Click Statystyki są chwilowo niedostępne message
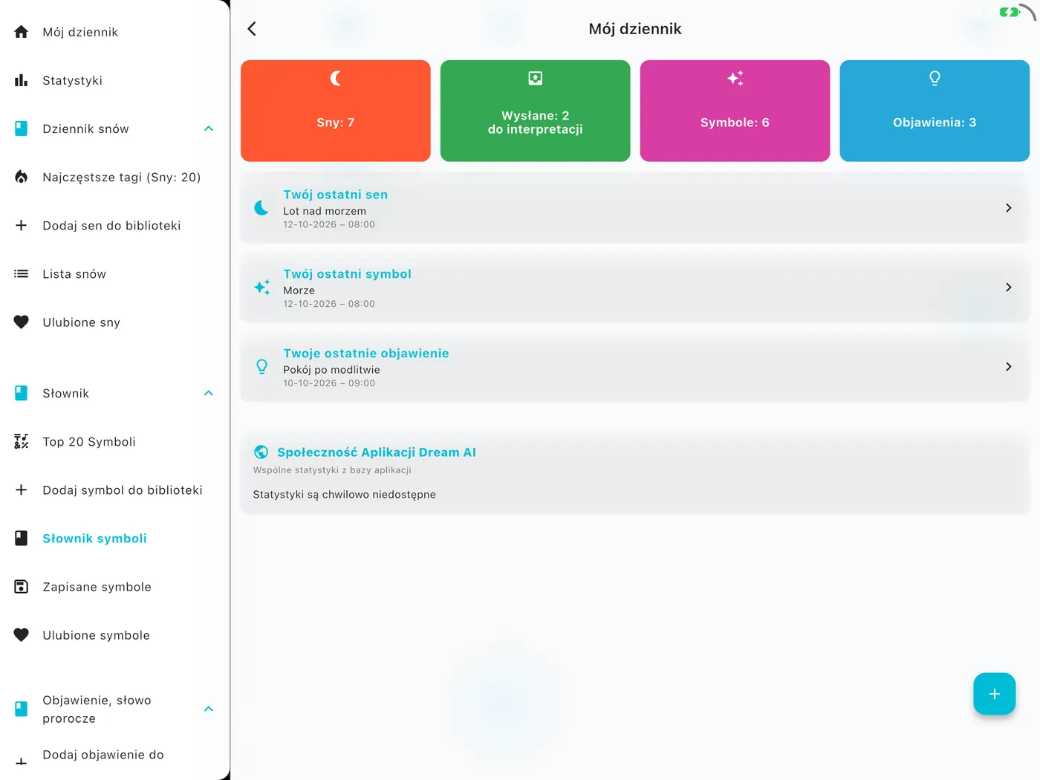Screen dimensions: 1040x780 344,495
